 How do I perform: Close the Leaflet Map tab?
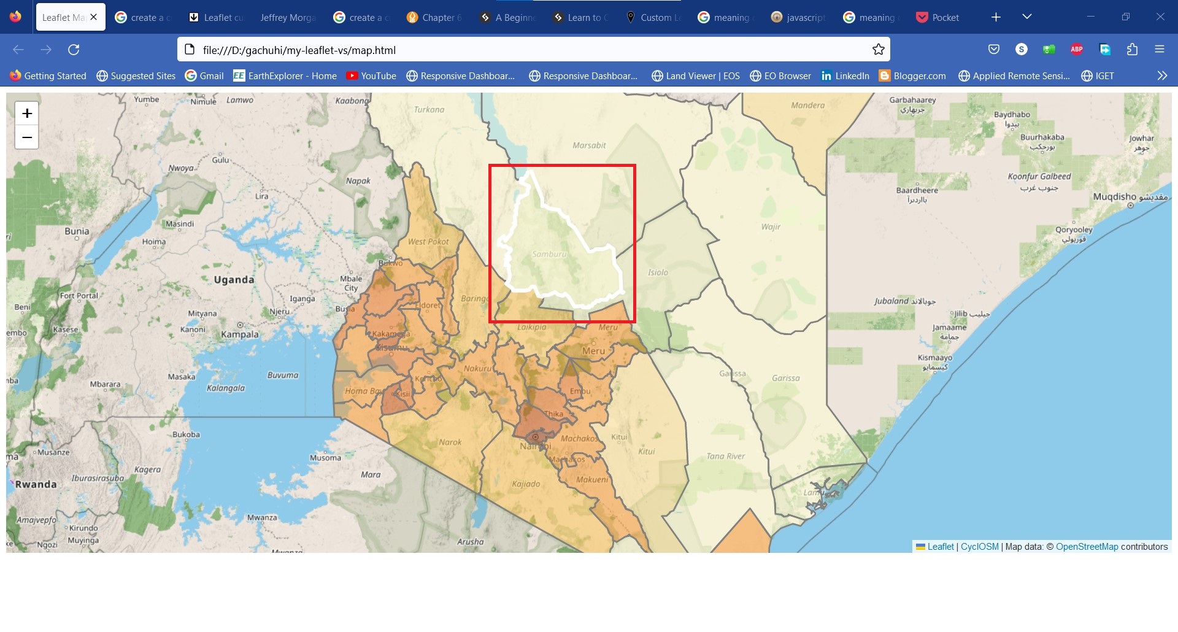(x=94, y=17)
